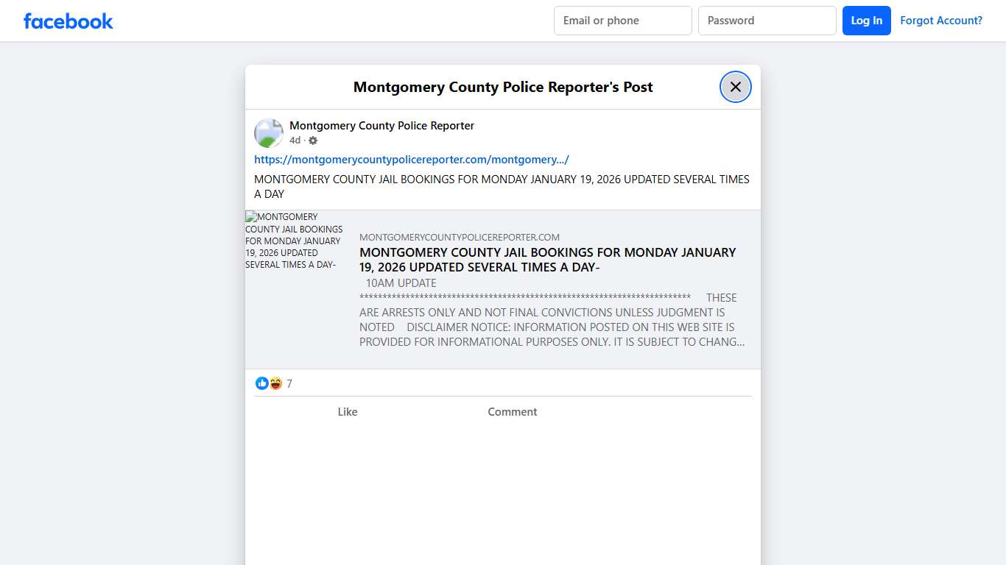
Task: Click the facebook logo
Action: pos(68,21)
